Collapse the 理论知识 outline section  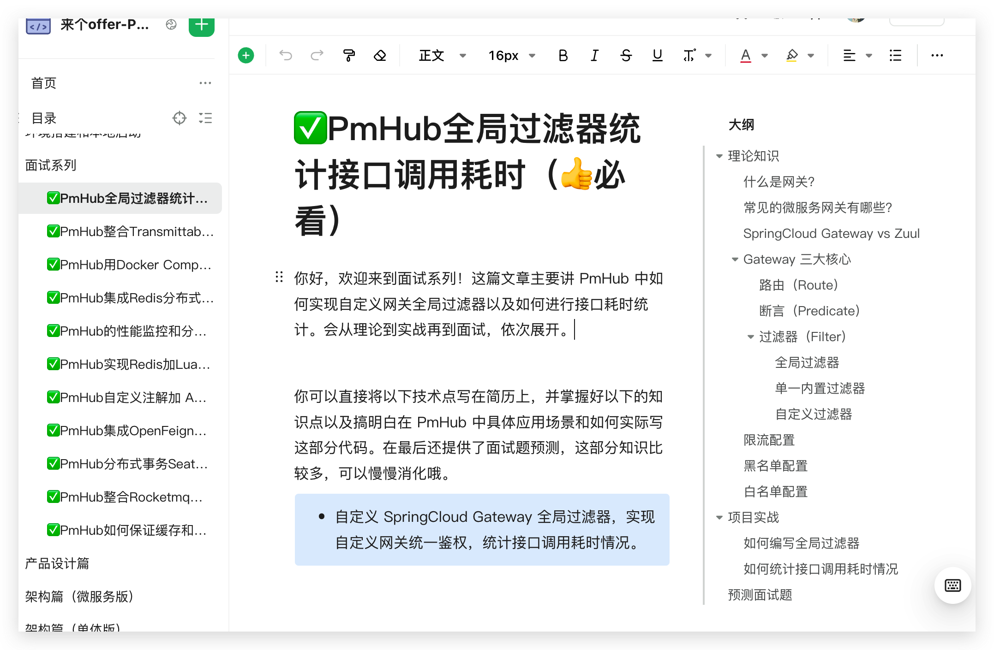coord(719,156)
